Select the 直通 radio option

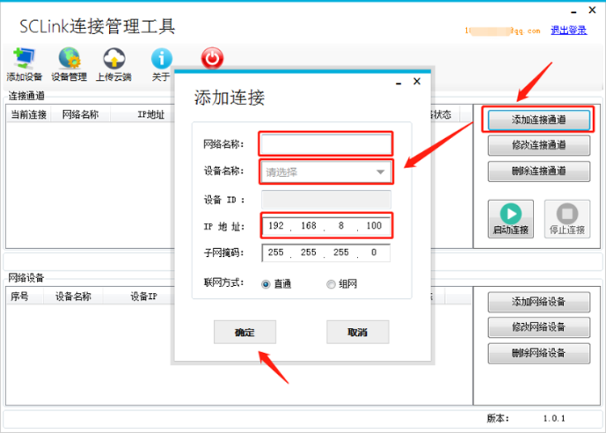[276, 284]
